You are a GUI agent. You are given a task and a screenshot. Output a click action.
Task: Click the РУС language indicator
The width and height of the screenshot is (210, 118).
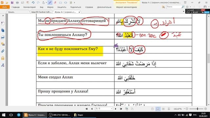(195, 115)
